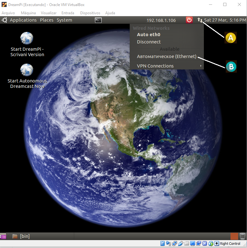
Task: Close the VirtualBox DreamPi window
Action: pyautogui.click(x=239, y=4)
